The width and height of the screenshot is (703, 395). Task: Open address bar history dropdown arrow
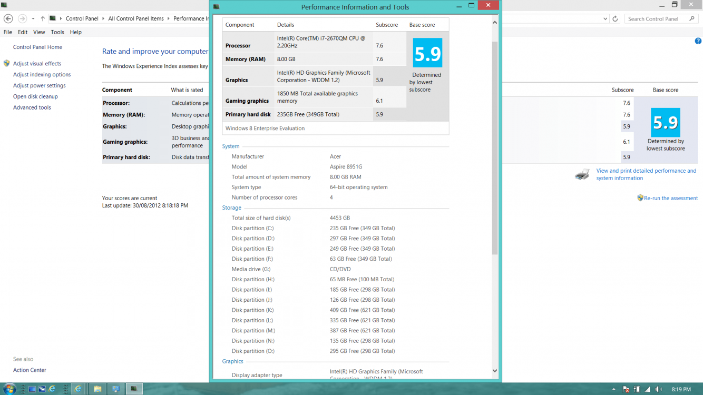[x=605, y=18]
